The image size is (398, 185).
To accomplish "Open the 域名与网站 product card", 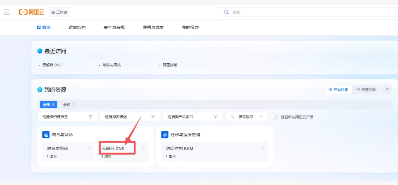I will (x=68, y=152).
